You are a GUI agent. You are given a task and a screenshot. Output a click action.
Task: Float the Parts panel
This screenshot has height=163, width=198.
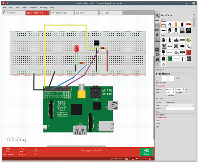click(191, 12)
